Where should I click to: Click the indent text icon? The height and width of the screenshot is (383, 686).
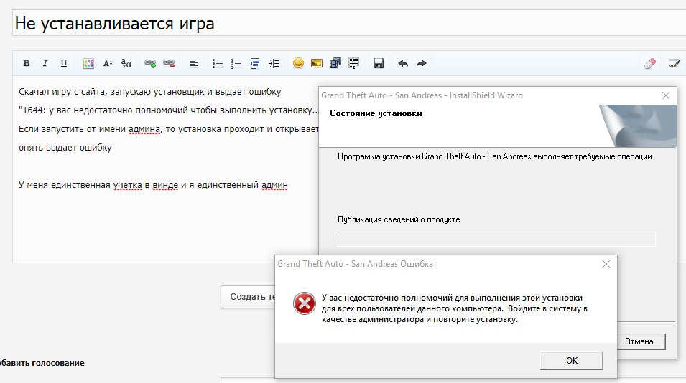[274, 63]
